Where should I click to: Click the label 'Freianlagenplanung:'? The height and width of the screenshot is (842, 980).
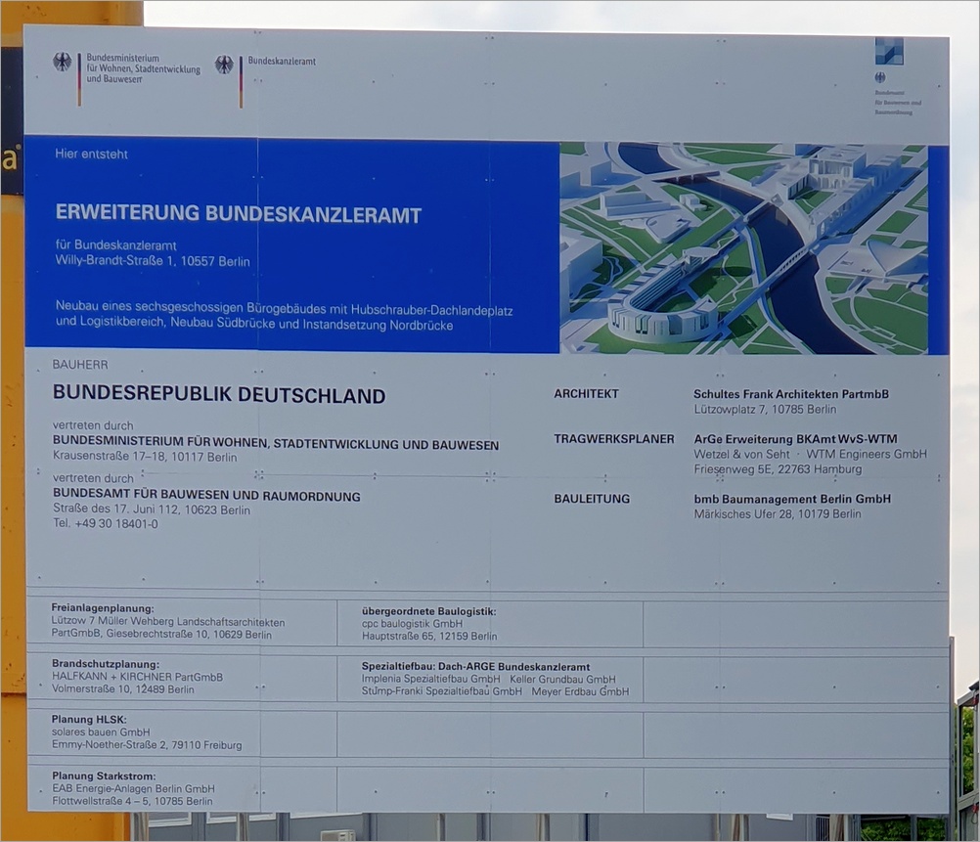(x=103, y=608)
